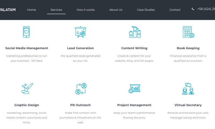Click the phone handset icon in header
This screenshot has height=129, width=215.
coord(193,9)
